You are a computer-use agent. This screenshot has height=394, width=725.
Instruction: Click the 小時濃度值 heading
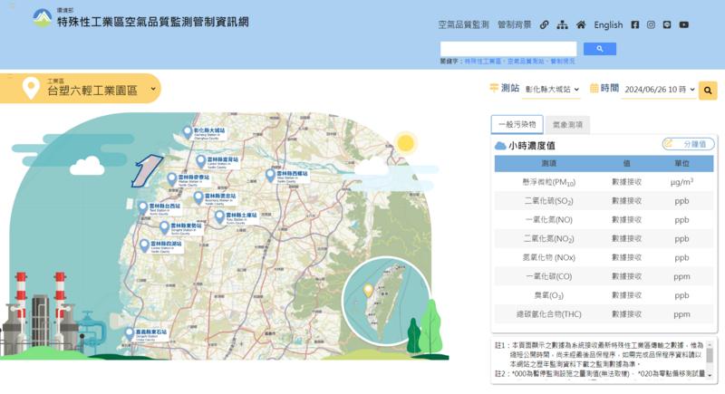[x=532, y=146]
